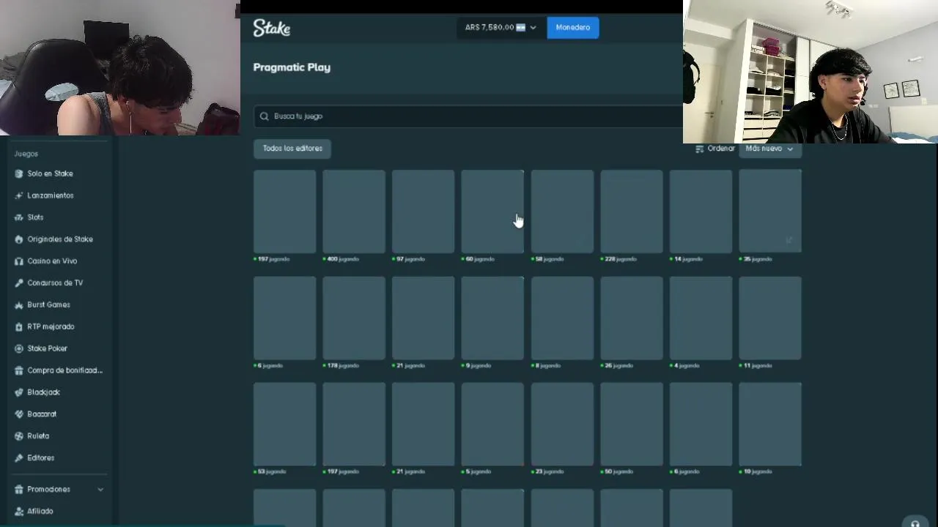This screenshot has height=527, width=938.
Task: Click the Slots sidebar icon
Action: 19,217
